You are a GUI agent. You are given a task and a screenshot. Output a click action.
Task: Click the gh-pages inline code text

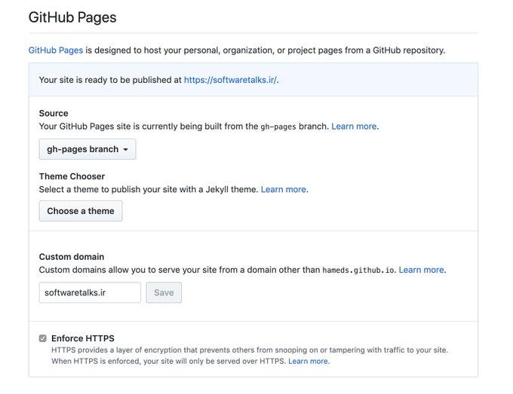pyautogui.click(x=278, y=127)
